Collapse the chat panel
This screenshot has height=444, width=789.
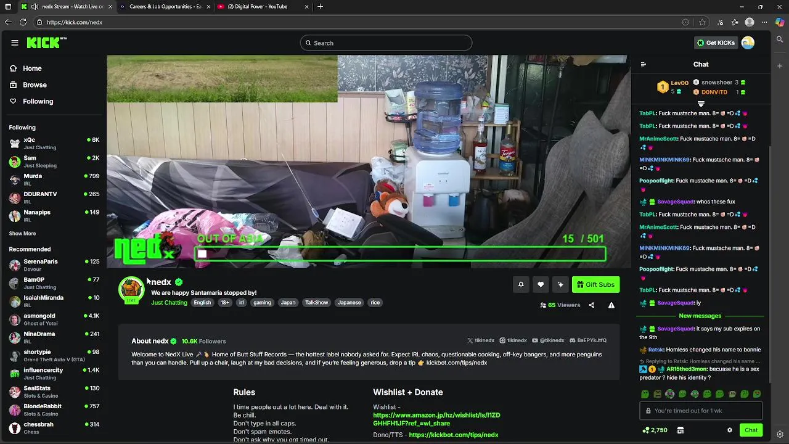pos(644,64)
